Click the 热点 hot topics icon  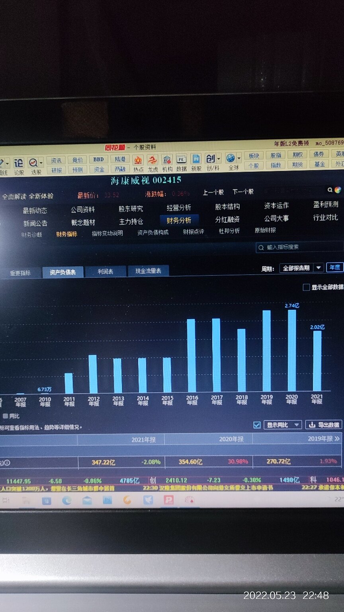tap(138, 160)
